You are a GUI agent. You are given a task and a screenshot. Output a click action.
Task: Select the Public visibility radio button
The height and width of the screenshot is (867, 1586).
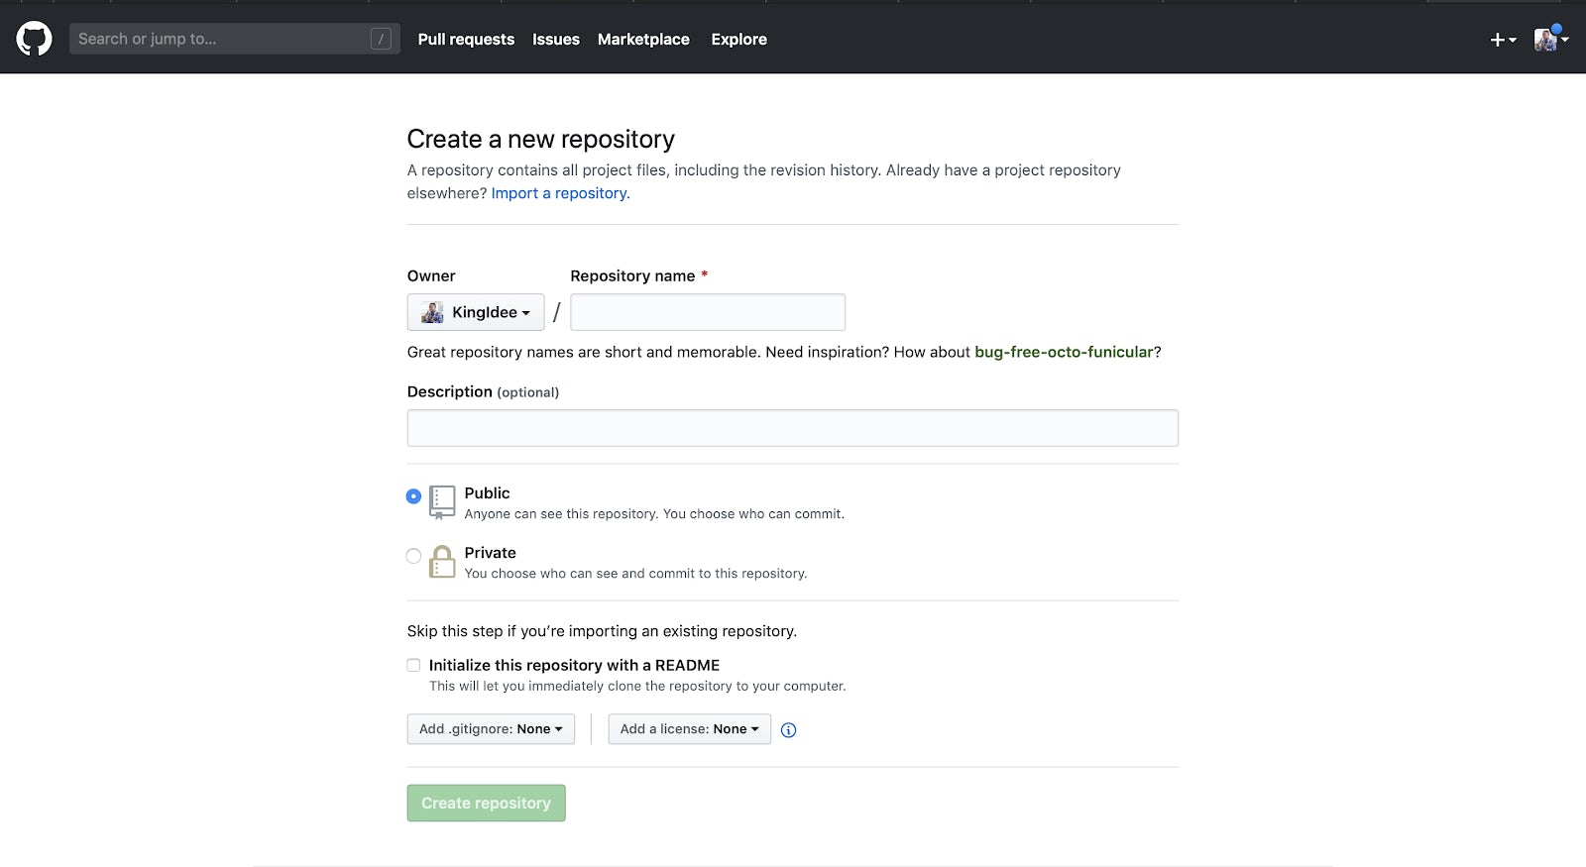(413, 496)
